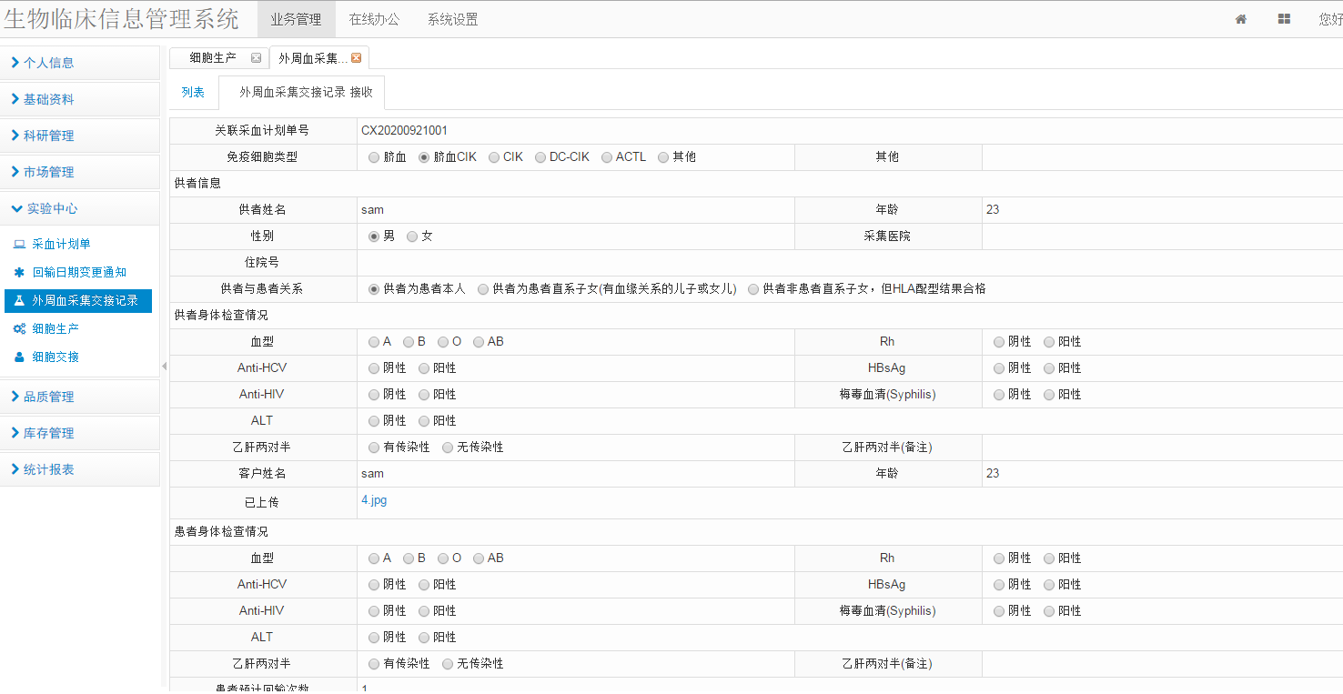Expand the 品质管理 sidebar section

(80, 397)
